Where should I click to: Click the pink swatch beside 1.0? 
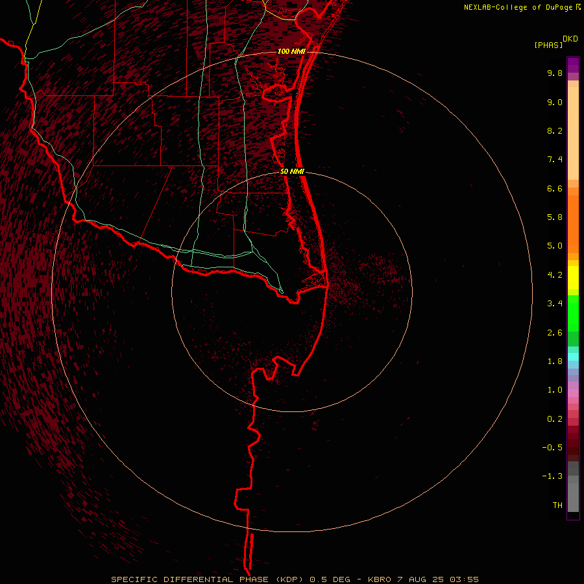click(573, 393)
